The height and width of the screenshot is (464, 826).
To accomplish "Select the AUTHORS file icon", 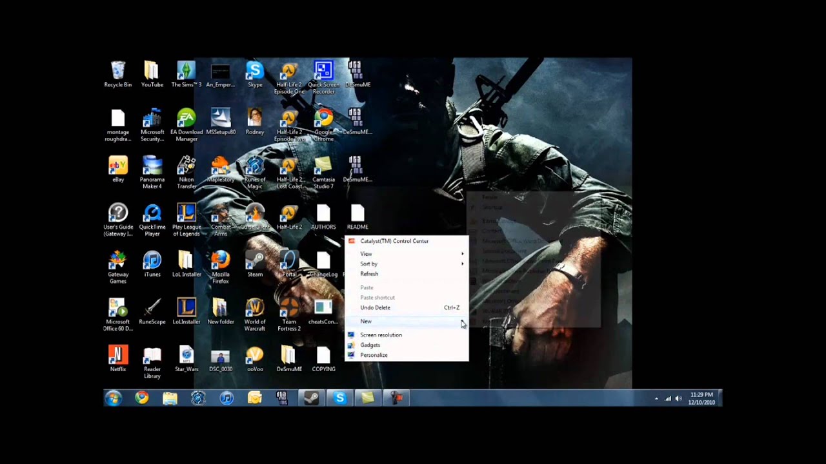I will [x=323, y=217].
